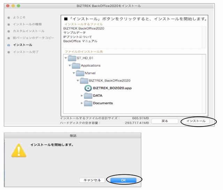This screenshot has height=190, width=223.
Task: Select the Documents folder icon
Action: click(x=88, y=103)
